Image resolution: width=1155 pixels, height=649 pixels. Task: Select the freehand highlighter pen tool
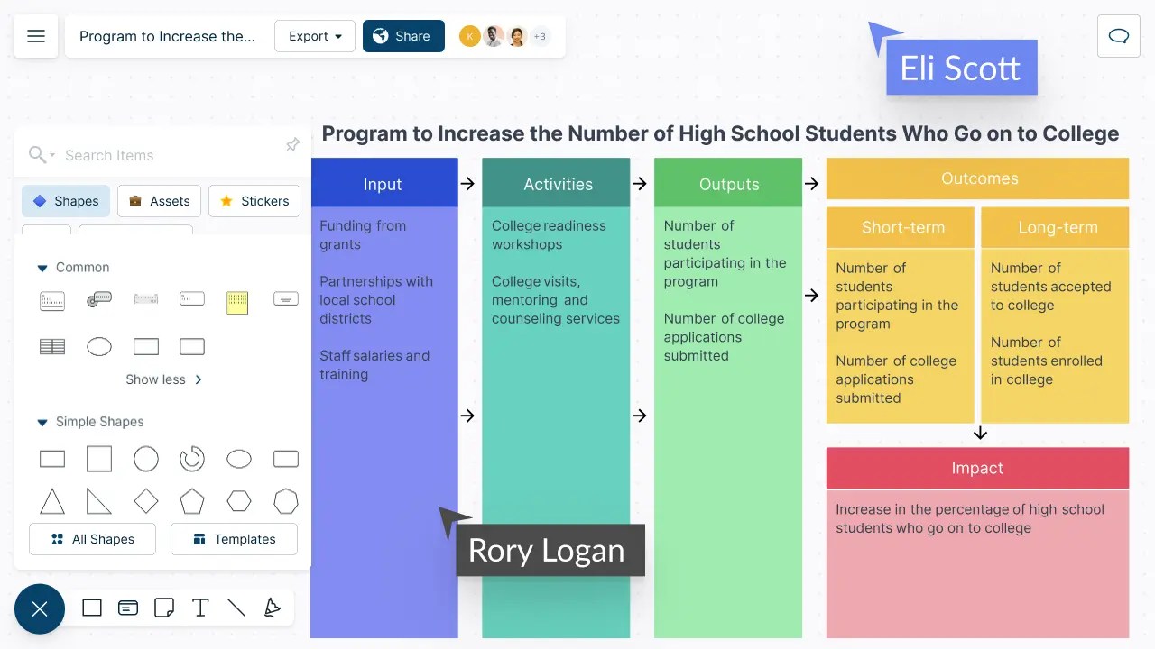pos(273,608)
